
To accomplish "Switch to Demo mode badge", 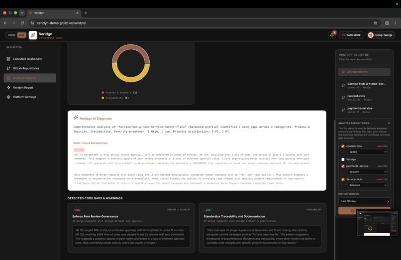I will 11,35.
